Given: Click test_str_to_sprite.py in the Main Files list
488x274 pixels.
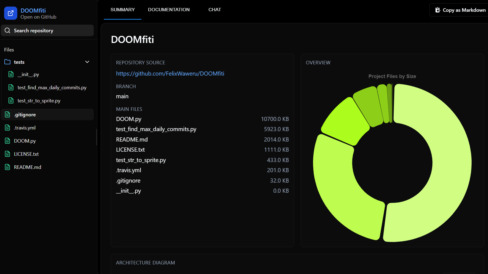Looking at the screenshot, I should click(141, 160).
